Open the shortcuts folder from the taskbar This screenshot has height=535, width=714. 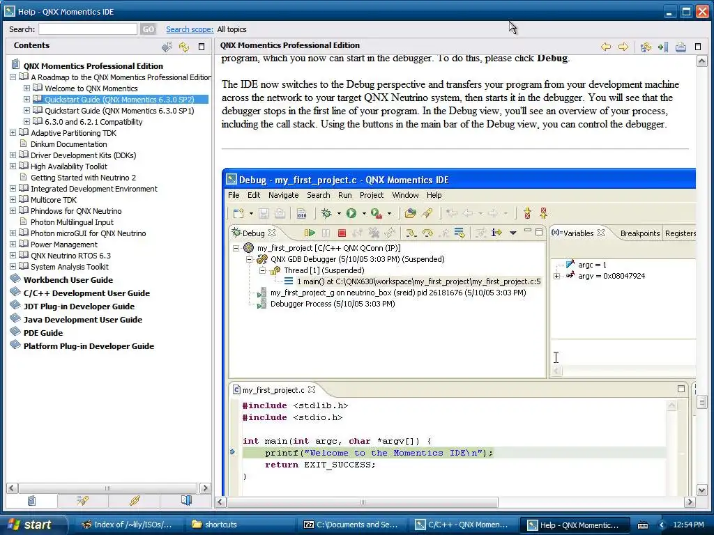tap(241, 525)
